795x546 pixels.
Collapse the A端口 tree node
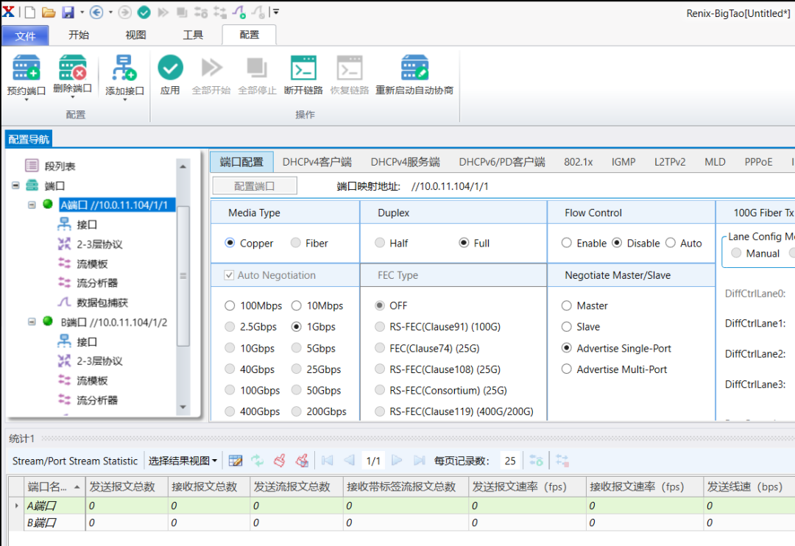click(32, 205)
